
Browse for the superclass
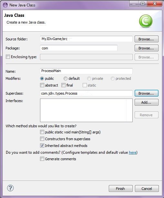pyautogui.click(x=146, y=93)
